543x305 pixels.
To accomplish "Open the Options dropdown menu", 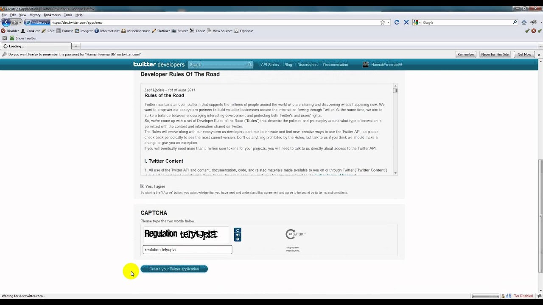I will pos(244,31).
